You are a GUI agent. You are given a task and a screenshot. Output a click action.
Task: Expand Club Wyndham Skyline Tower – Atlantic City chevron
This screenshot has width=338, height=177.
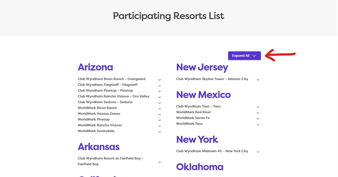(258, 80)
